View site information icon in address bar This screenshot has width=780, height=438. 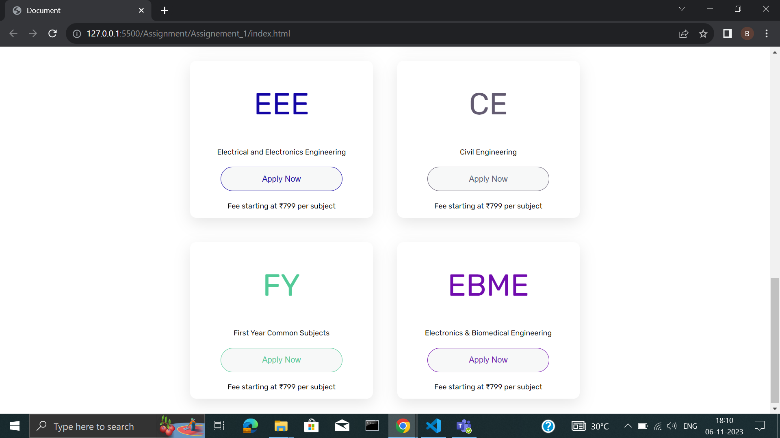[x=77, y=34]
